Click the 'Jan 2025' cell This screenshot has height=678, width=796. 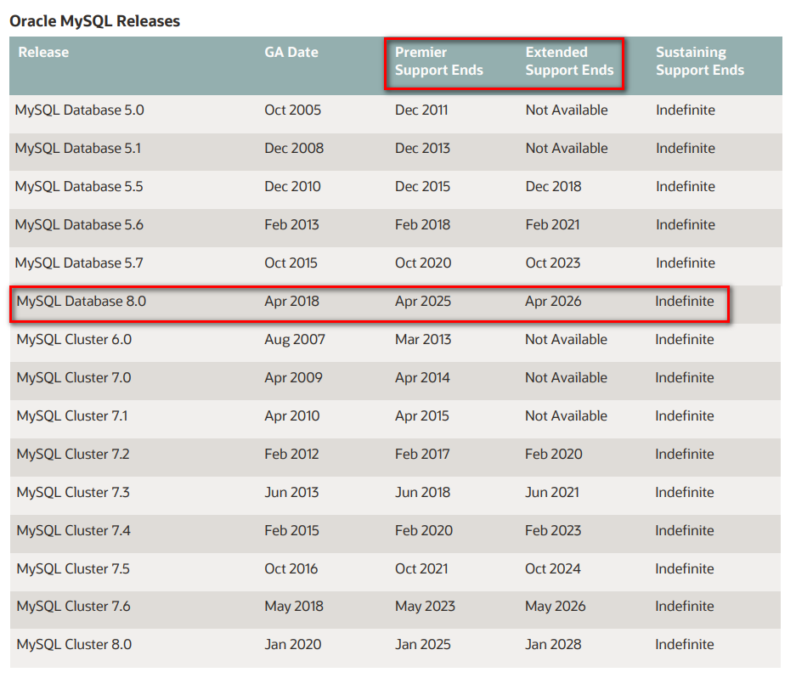coord(423,645)
